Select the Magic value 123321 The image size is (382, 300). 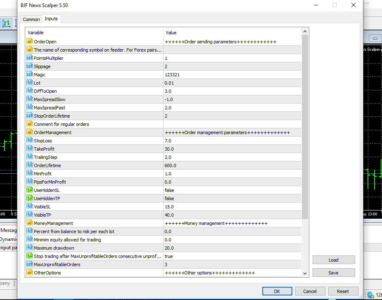coord(233,75)
